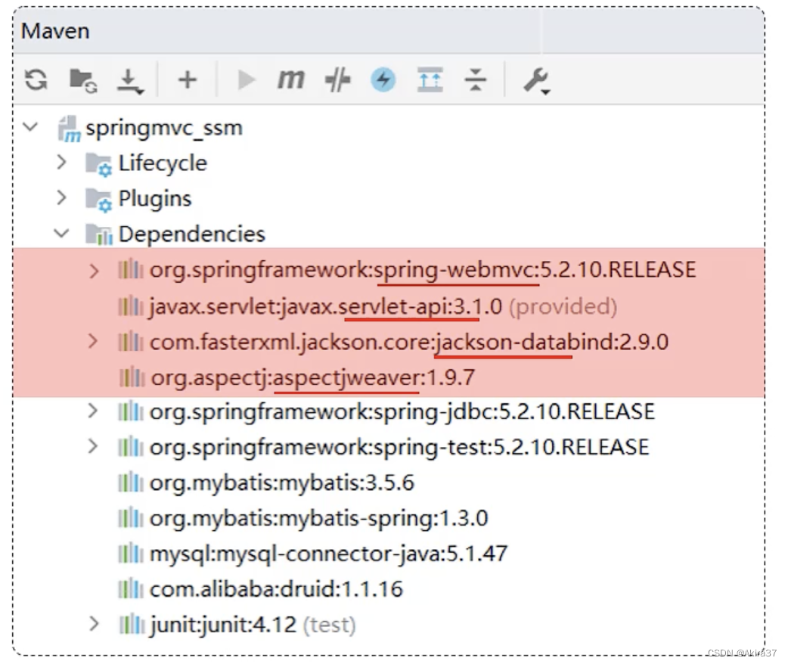Image resolution: width=788 pixels, height=664 pixels.
Task: Select org.aspectj:aspectjweaver:1.9.7
Action: point(312,377)
